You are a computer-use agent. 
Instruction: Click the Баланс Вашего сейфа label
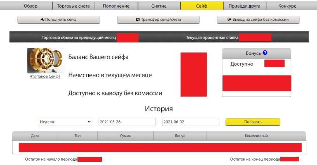pos(99,57)
